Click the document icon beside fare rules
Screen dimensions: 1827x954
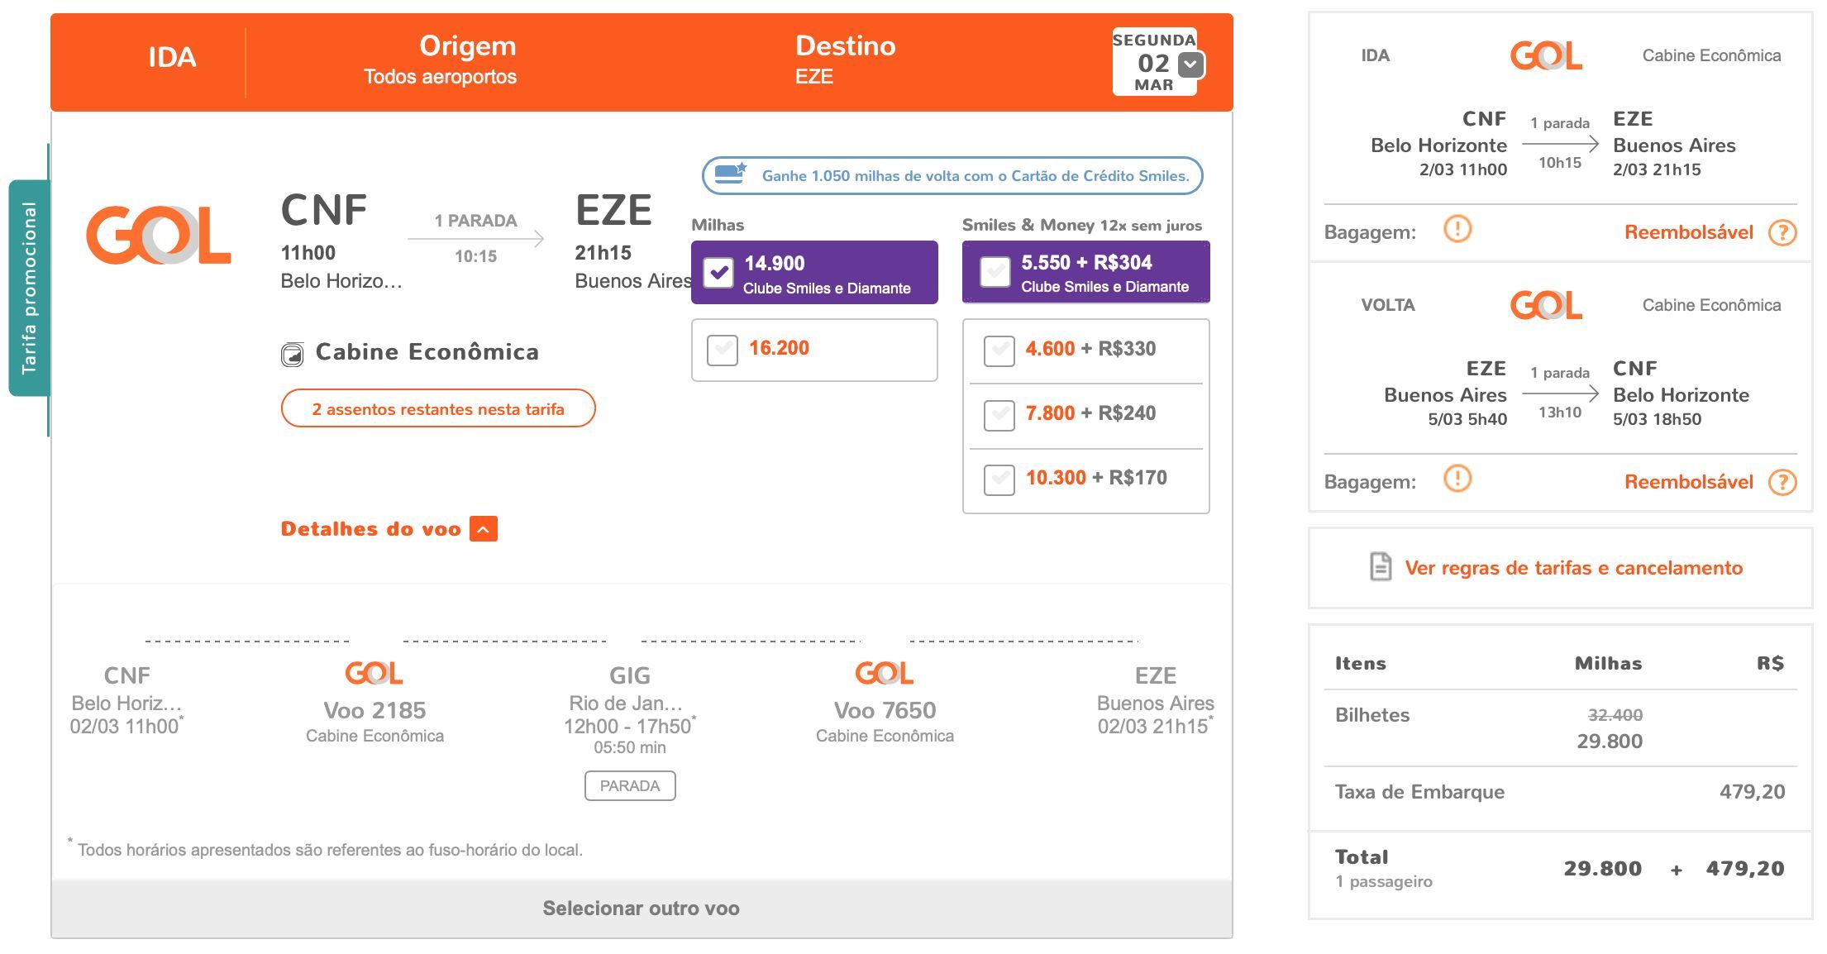tap(1381, 567)
